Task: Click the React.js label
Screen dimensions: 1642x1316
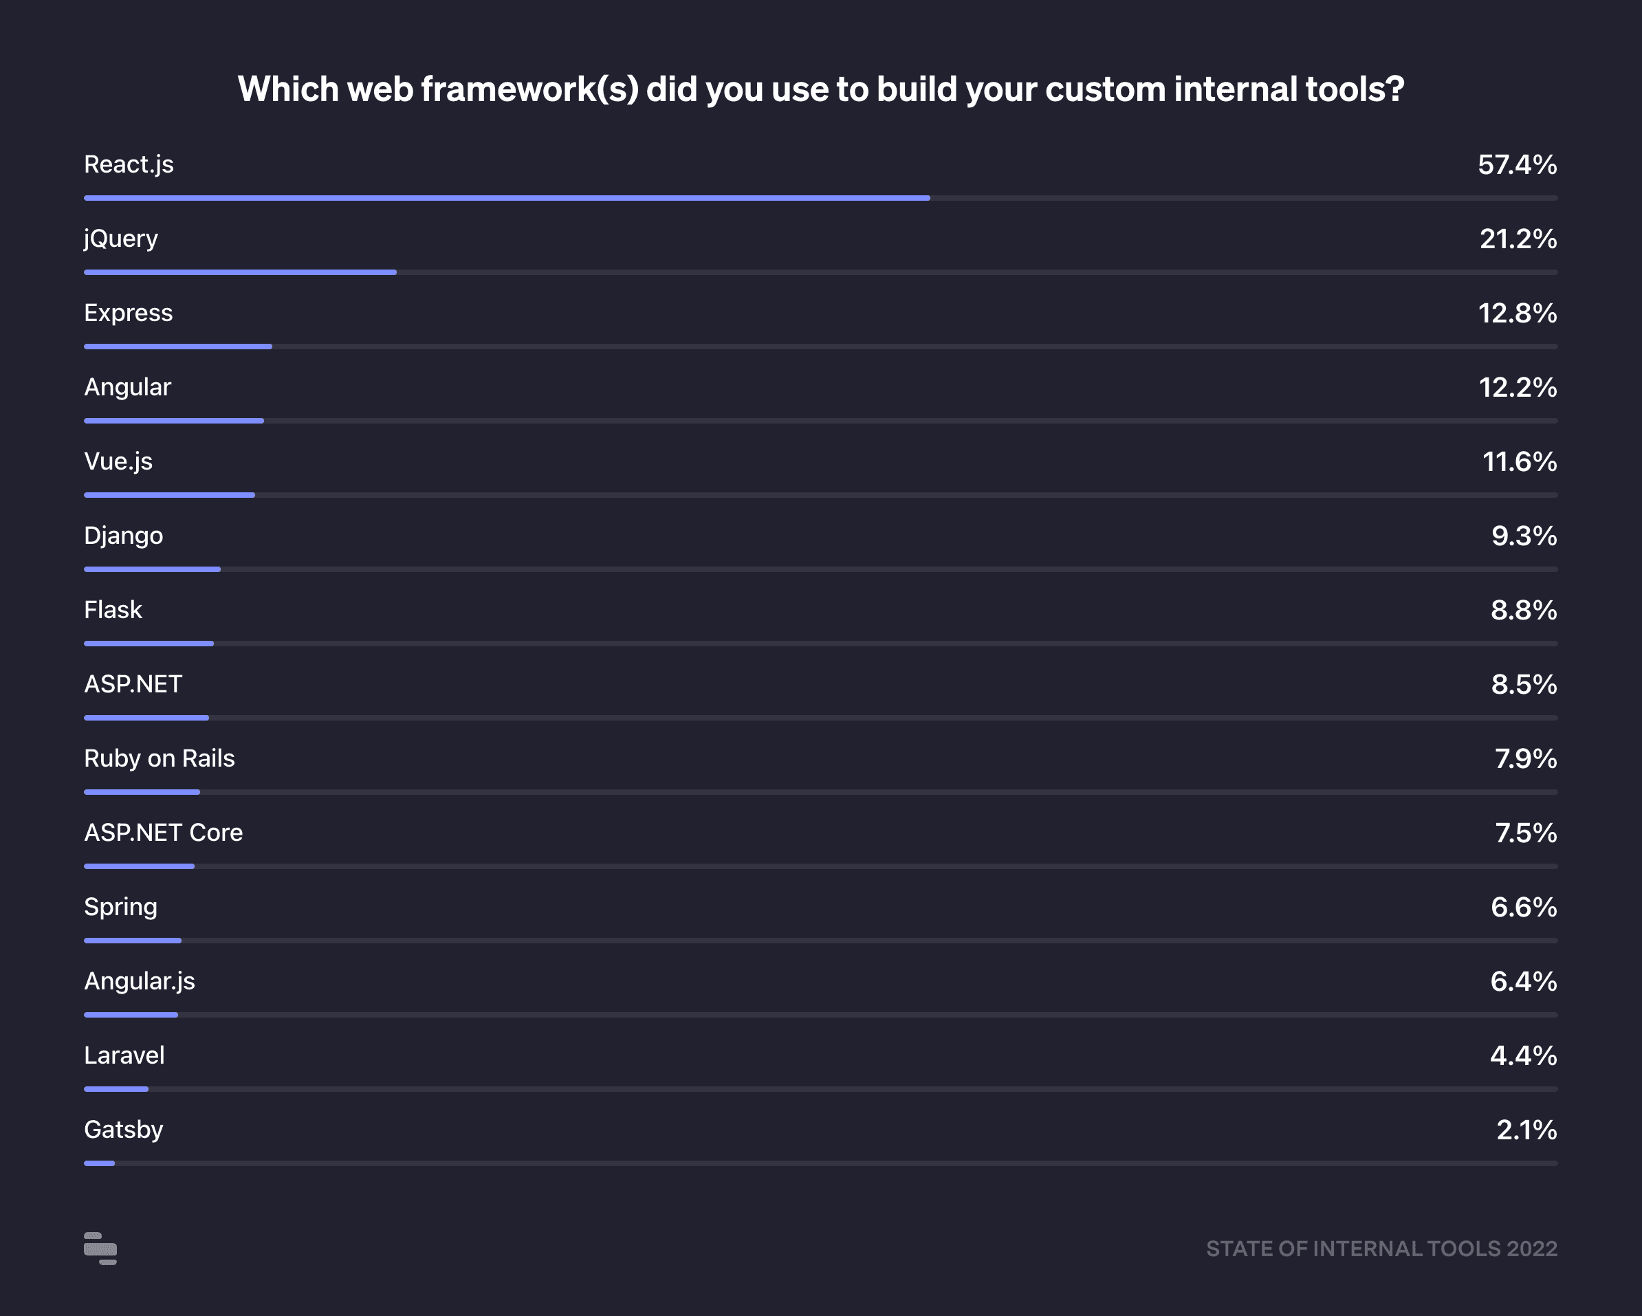Action: coord(129,164)
